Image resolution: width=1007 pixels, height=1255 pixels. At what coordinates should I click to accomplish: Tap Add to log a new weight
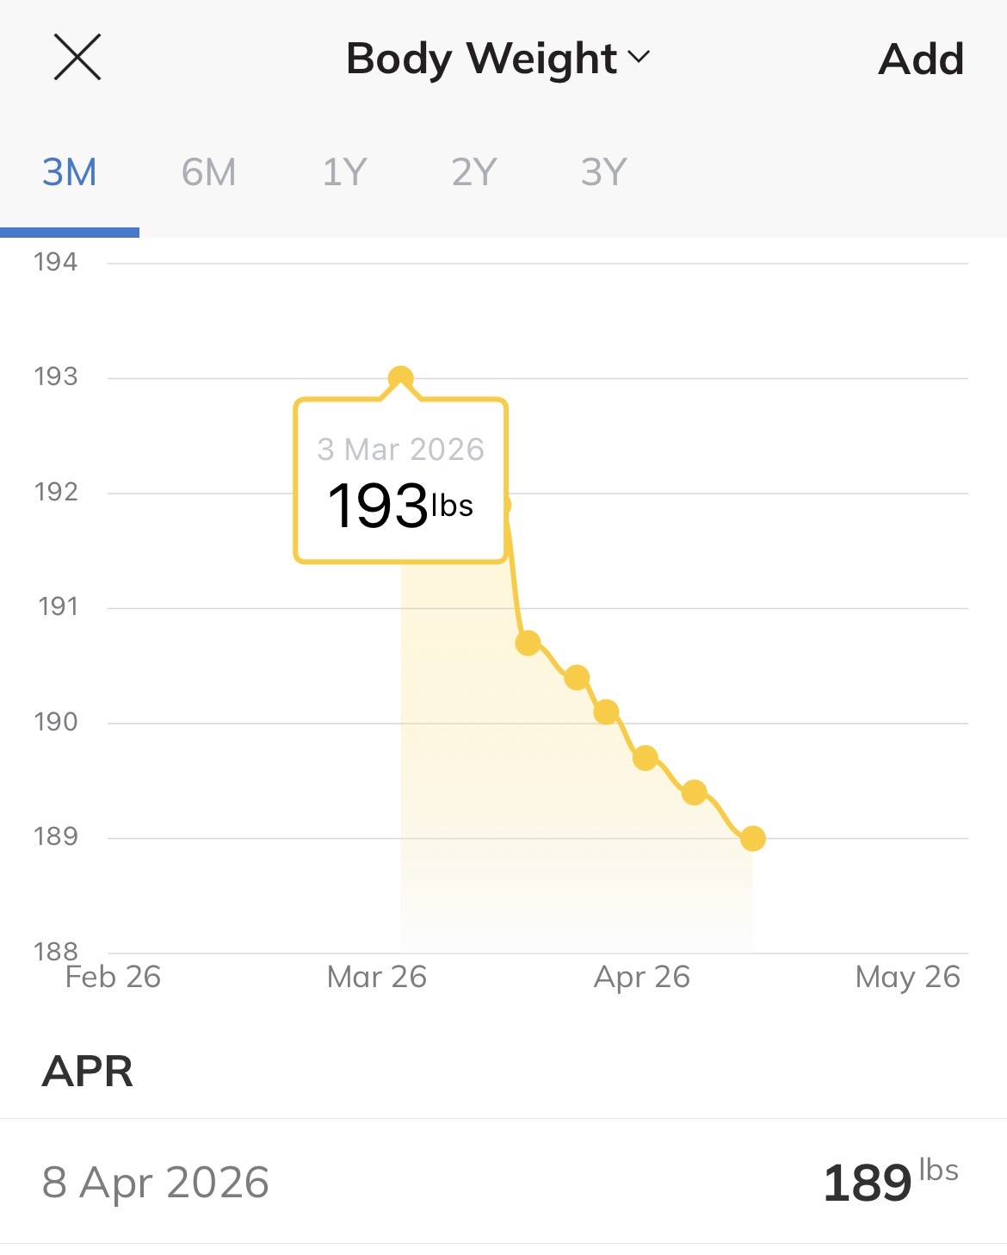coord(921,59)
